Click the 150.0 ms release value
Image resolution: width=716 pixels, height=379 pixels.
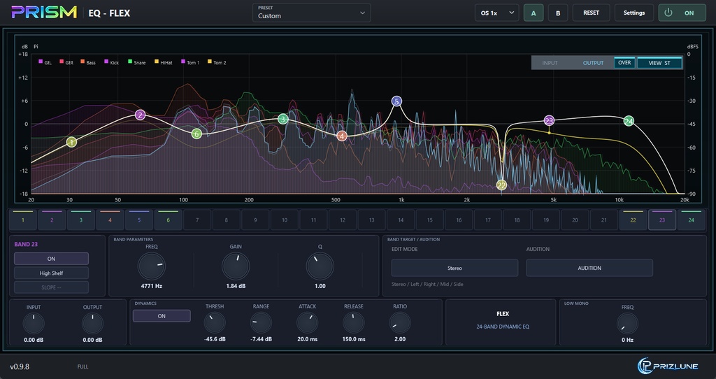(x=354, y=339)
